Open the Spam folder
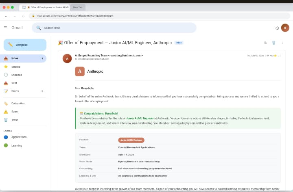This screenshot has height=192, width=293. (x=15, y=111)
